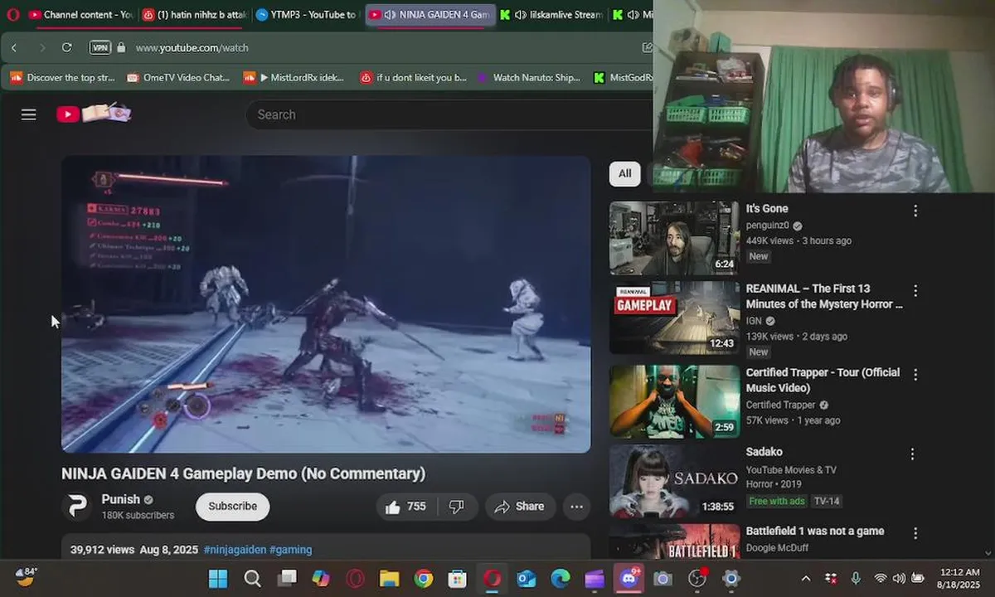Image resolution: width=995 pixels, height=597 pixels.
Task: Open Windows taskbar search
Action: (x=253, y=578)
